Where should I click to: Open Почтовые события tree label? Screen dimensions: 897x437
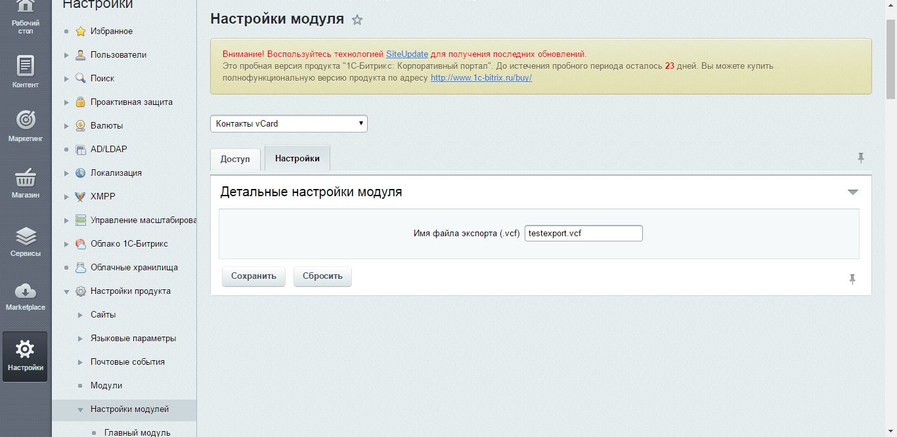point(127,362)
